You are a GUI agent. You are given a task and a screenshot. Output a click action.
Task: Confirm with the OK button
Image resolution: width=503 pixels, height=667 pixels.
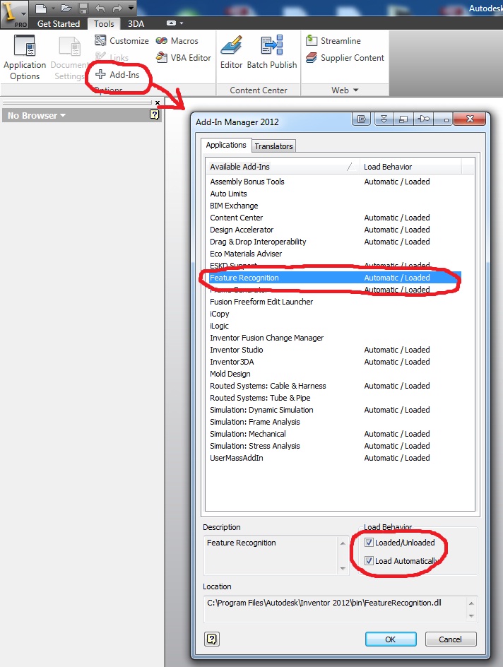pyautogui.click(x=391, y=639)
